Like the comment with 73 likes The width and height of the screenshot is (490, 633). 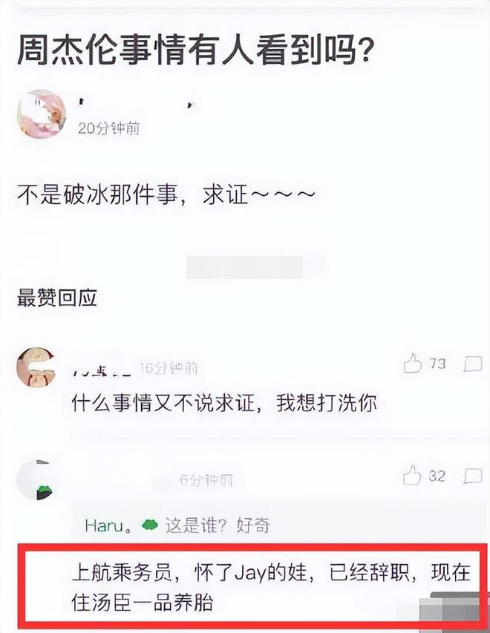tap(413, 364)
